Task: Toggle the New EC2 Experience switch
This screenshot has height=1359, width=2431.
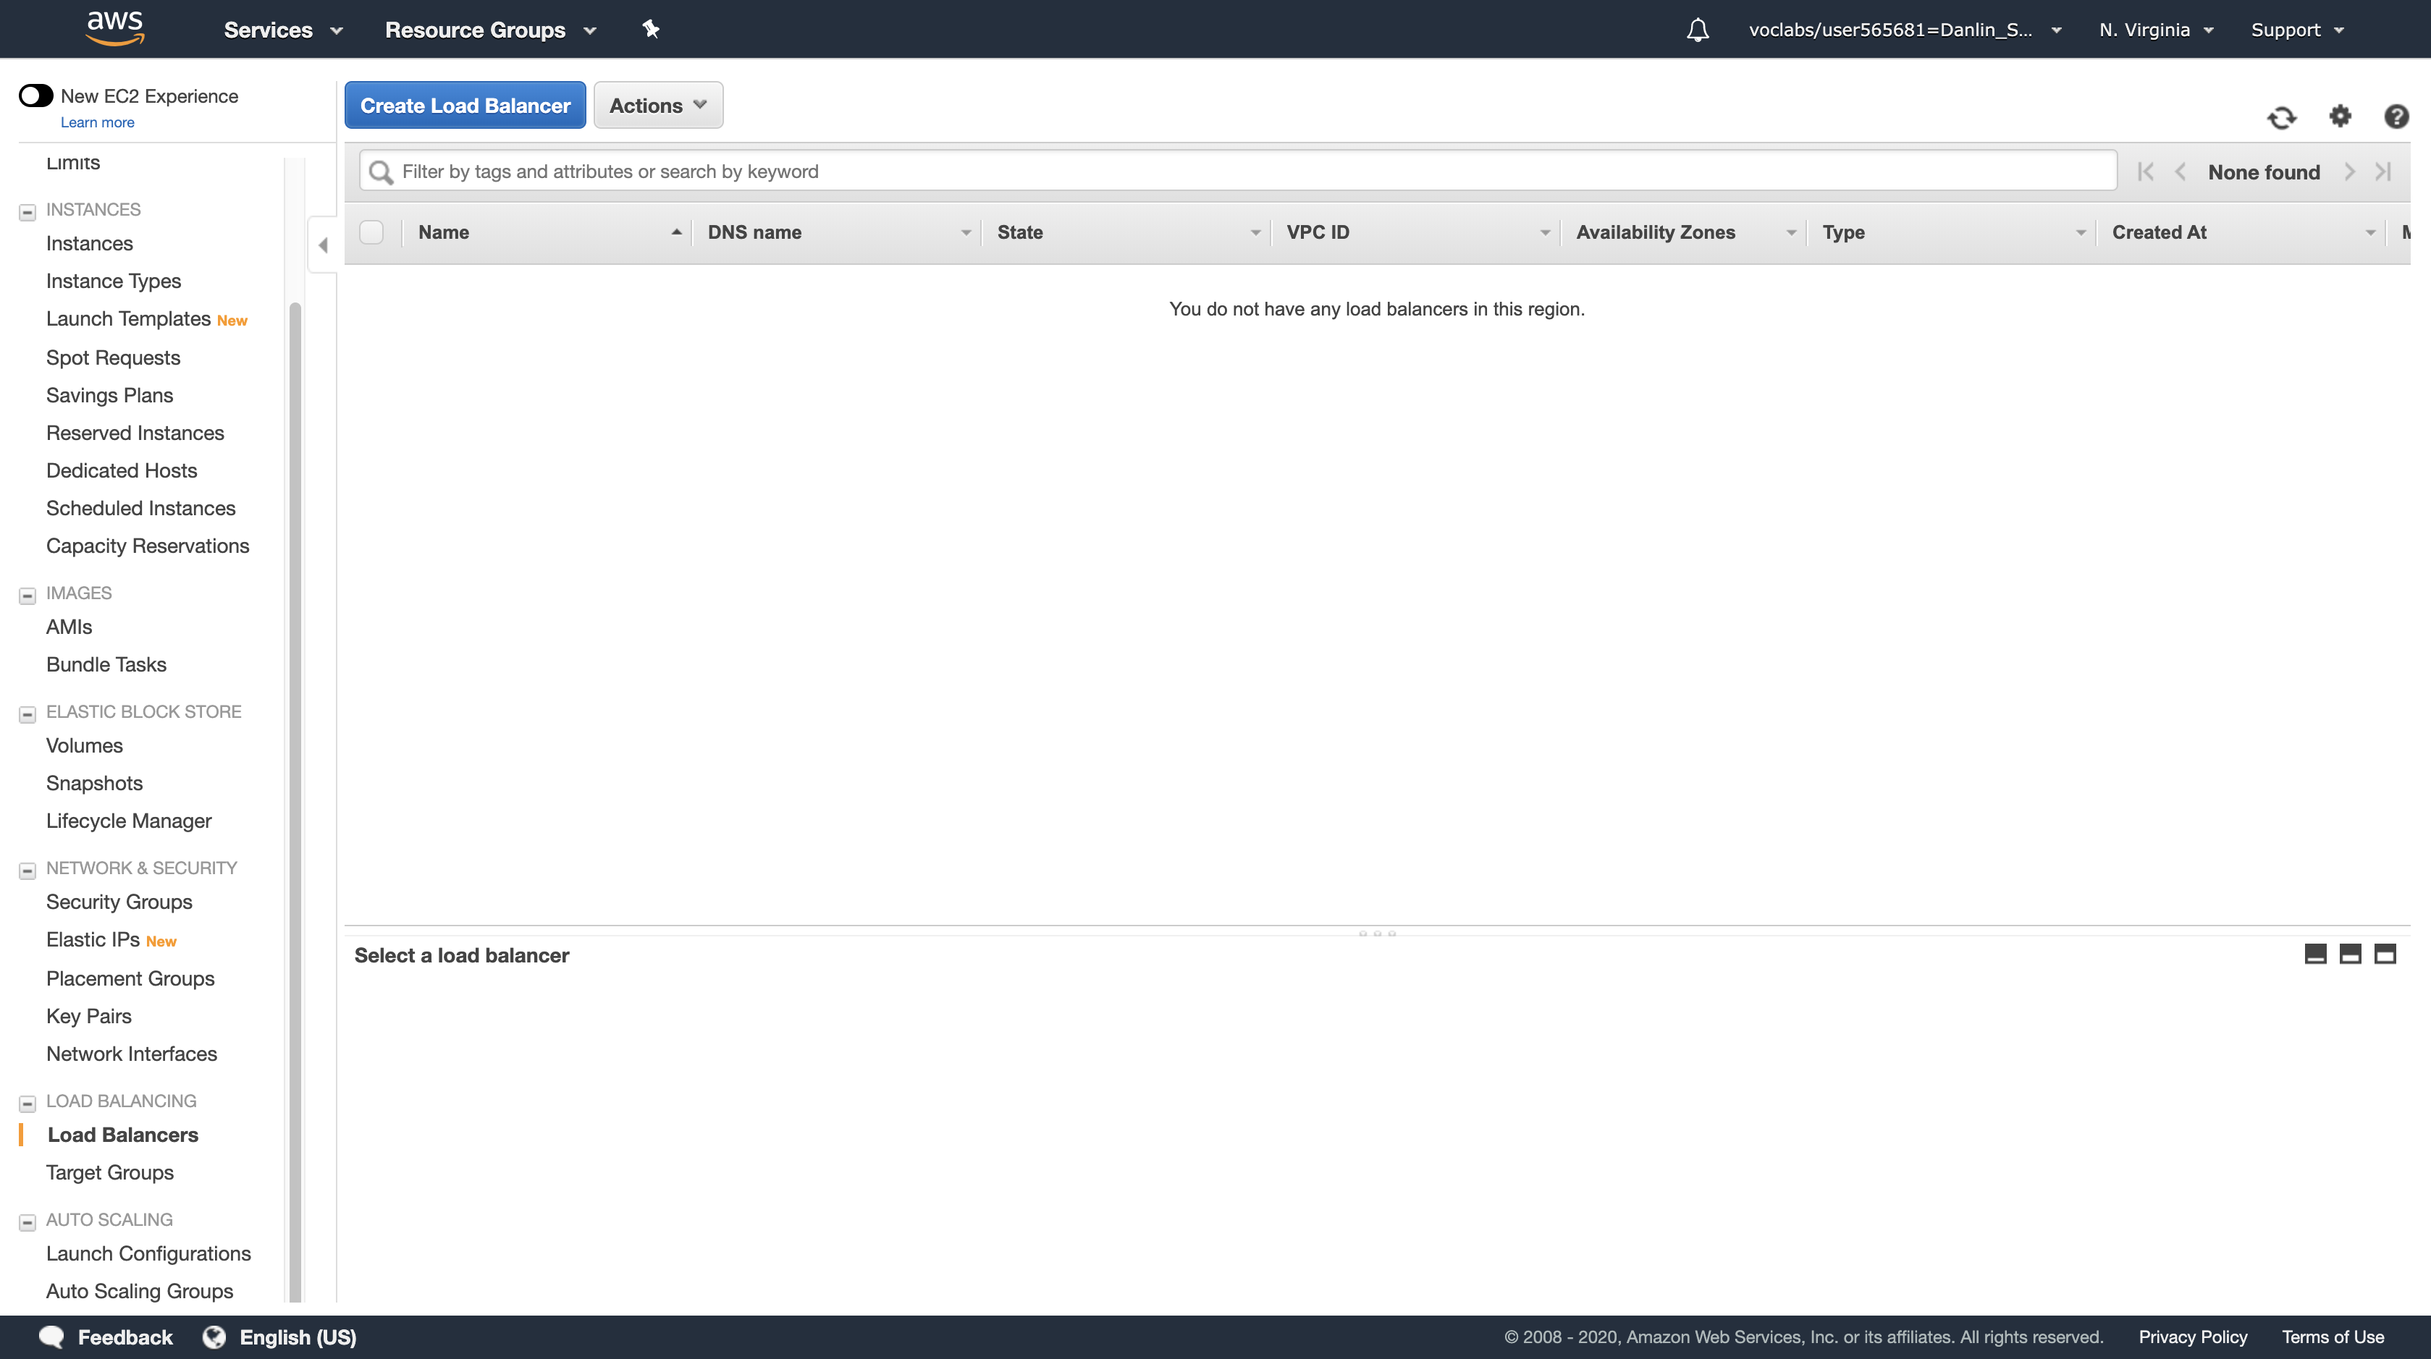Action: point(36,96)
